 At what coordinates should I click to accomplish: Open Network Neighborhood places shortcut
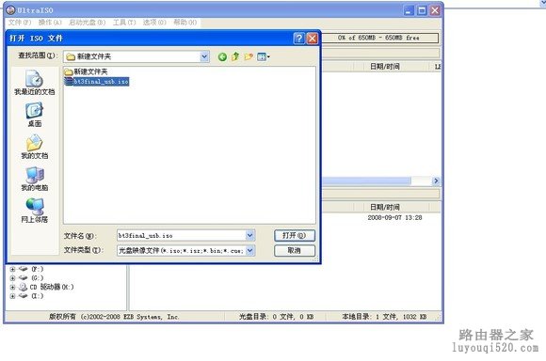coord(35,211)
